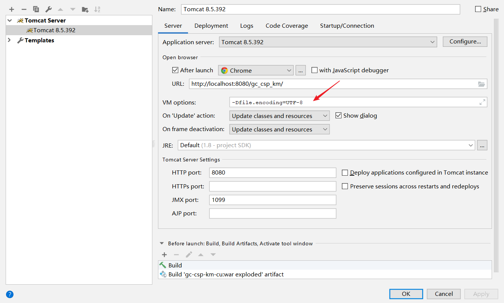The width and height of the screenshot is (504, 303).
Task: Browse URL with the folder icon
Action: click(481, 84)
